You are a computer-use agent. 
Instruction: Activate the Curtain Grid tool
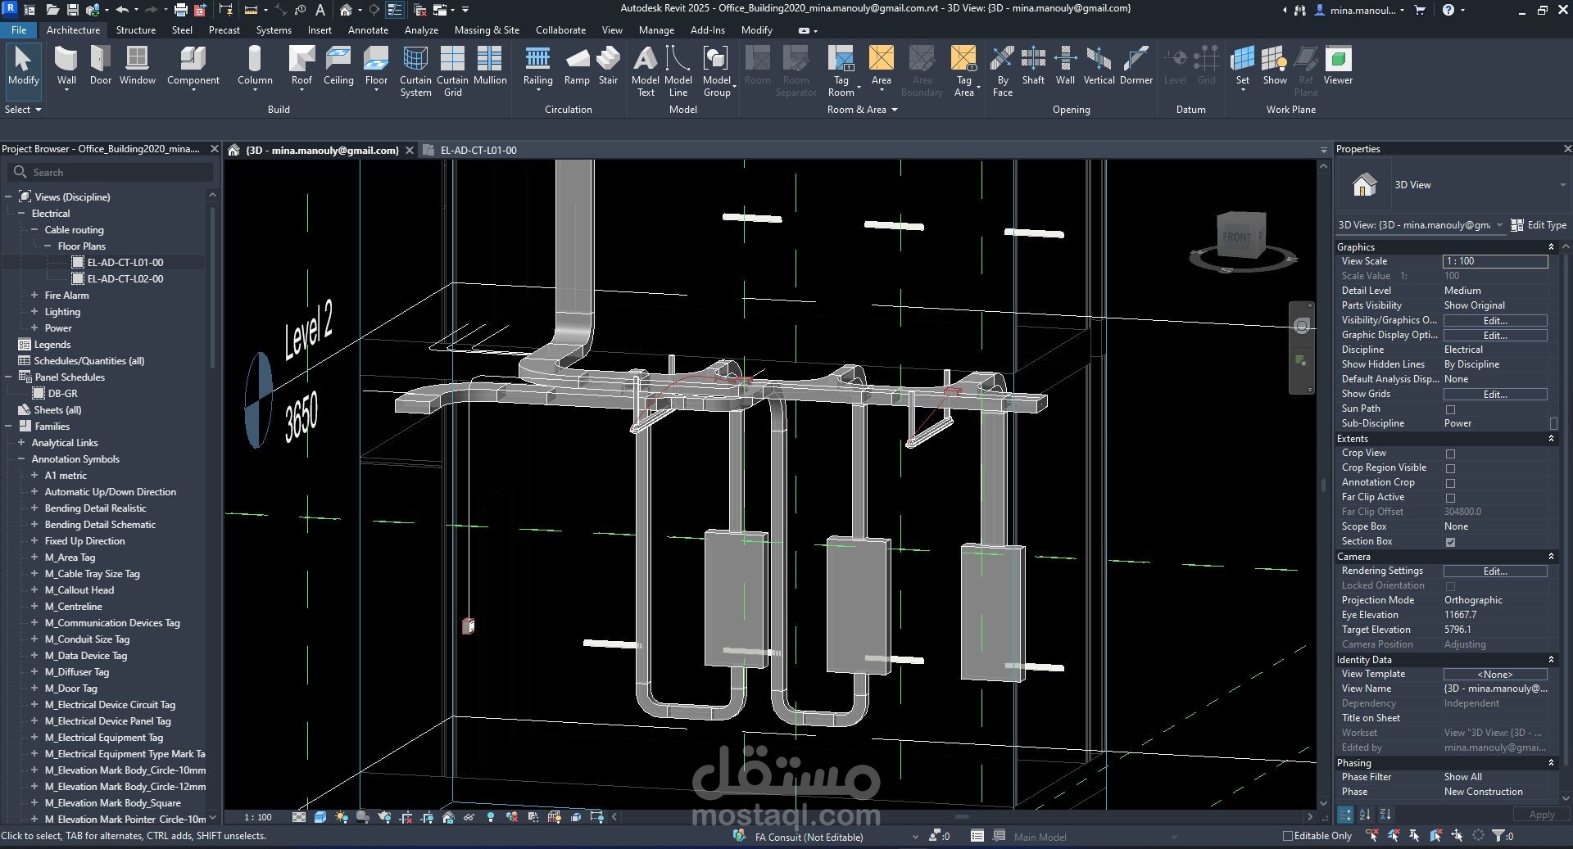pos(452,71)
